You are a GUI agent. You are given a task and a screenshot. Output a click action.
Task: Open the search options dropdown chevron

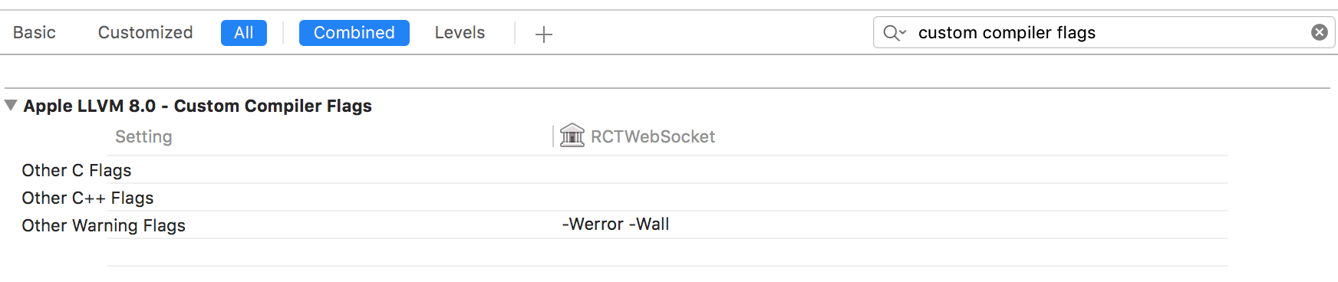[x=903, y=32]
